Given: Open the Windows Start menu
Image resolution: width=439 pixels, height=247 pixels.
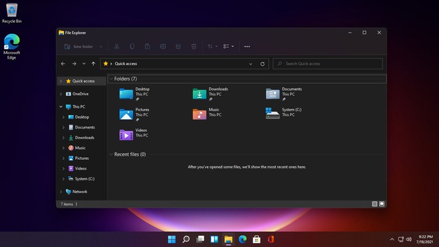Looking at the screenshot, I should click(172, 240).
